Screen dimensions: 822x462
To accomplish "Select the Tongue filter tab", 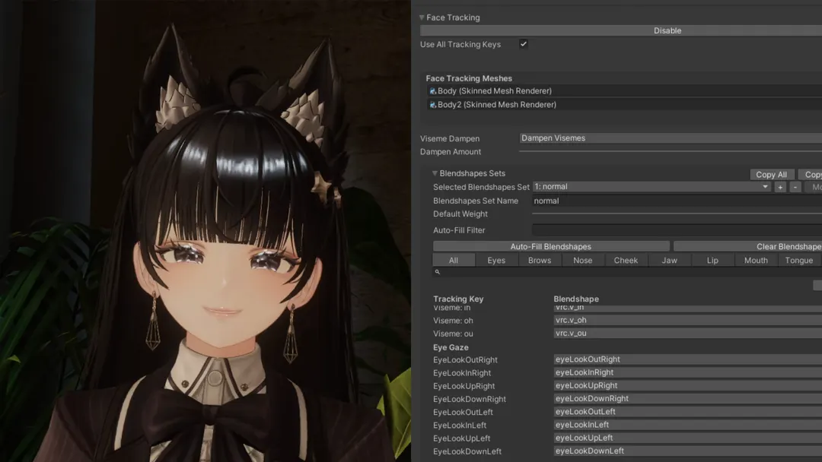I will pyautogui.click(x=799, y=260).
